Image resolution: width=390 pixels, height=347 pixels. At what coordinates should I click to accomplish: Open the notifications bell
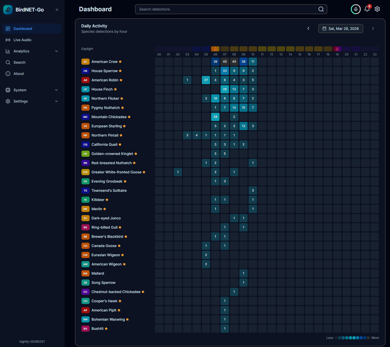pos(367,9)
